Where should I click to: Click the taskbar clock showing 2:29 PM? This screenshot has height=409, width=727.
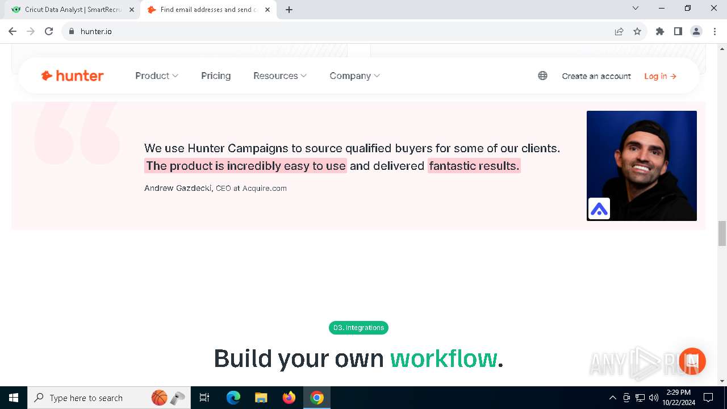(679, 398)
